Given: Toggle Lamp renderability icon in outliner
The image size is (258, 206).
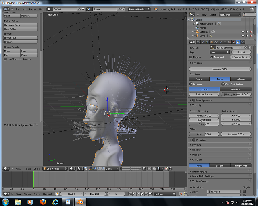Looking at the screenshot, I should 251,36.
